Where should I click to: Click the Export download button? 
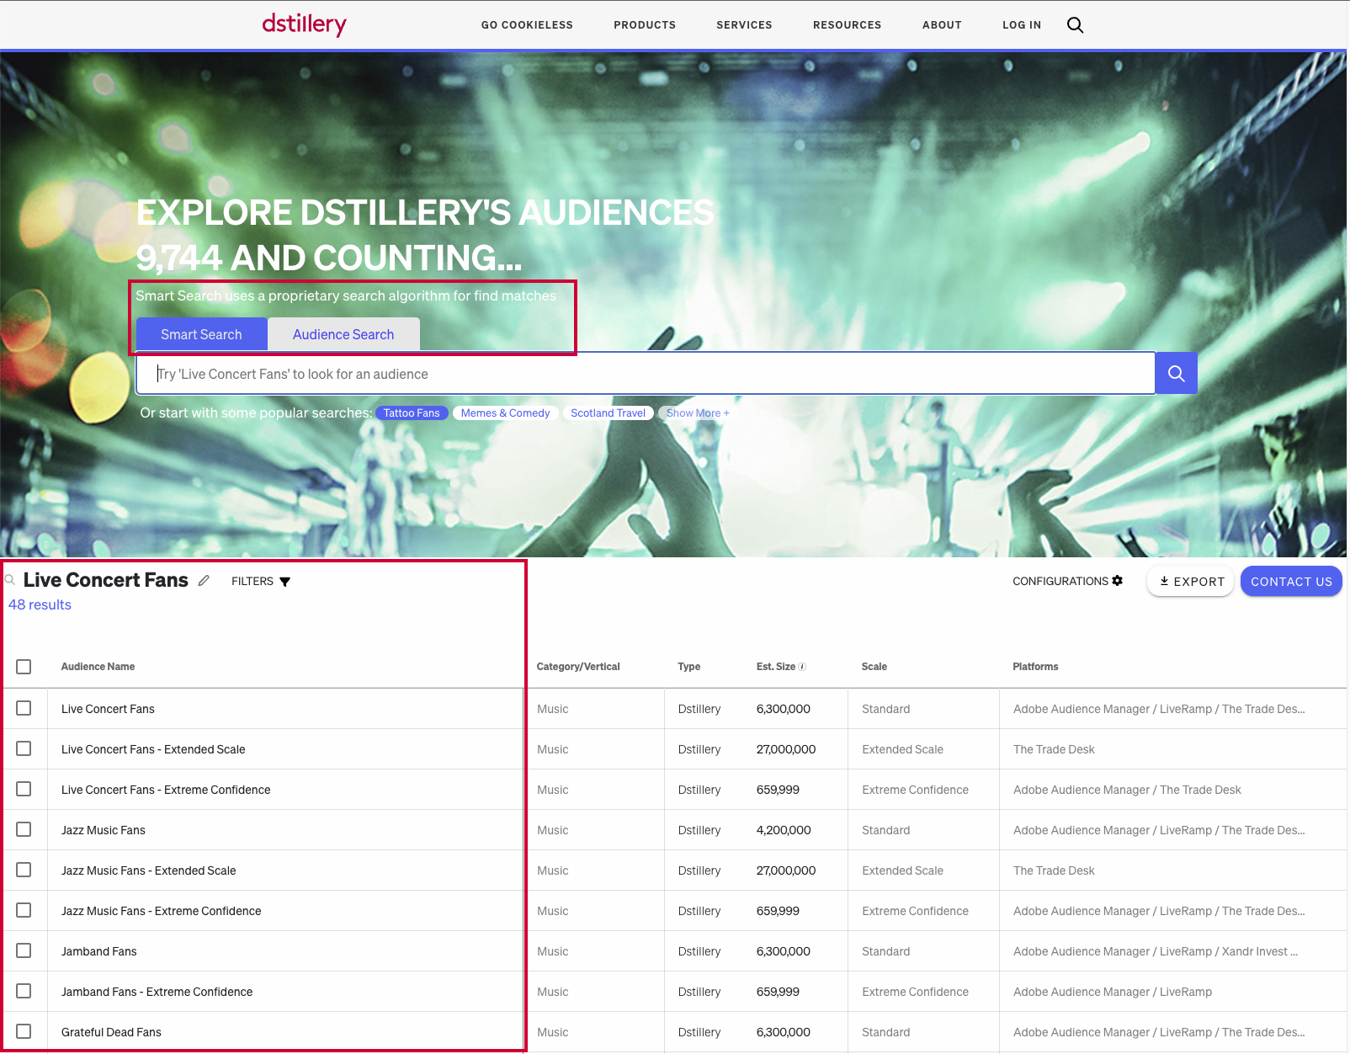tap(1190, 582)
